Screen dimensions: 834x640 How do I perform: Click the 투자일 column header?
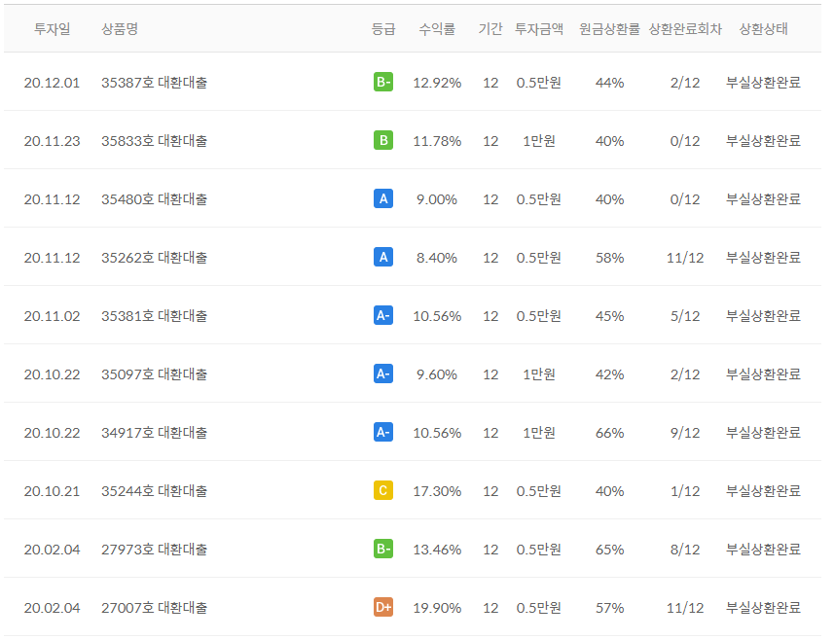click(x=53, y=29)
